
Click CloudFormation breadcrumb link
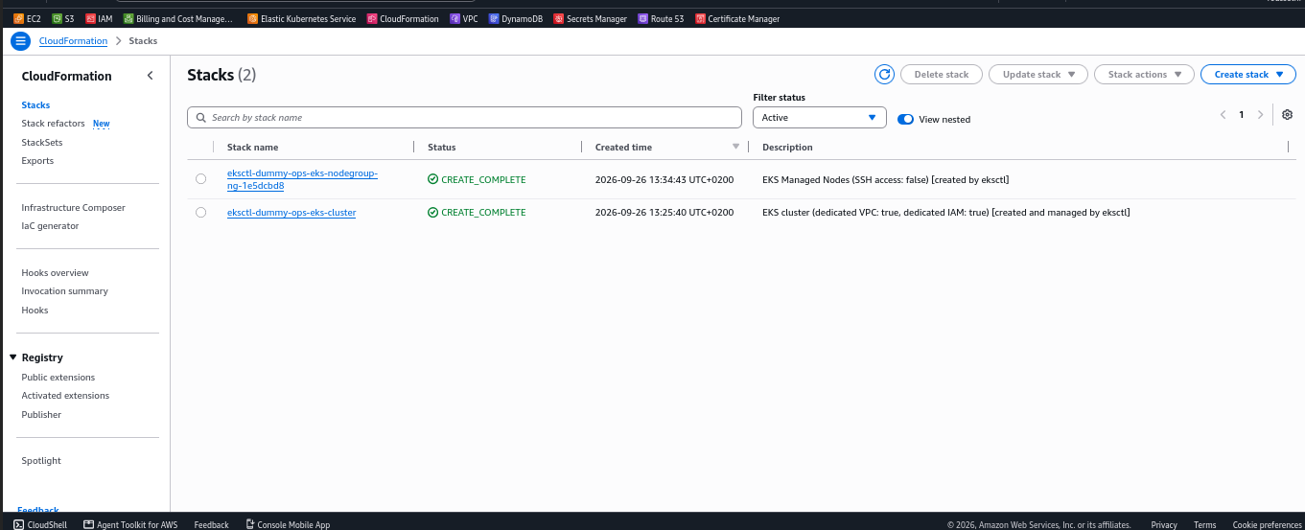(x=73, y=41)
